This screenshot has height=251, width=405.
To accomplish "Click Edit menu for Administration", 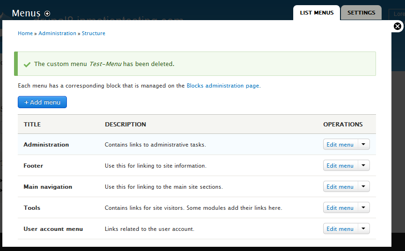I will click(340, 145).
